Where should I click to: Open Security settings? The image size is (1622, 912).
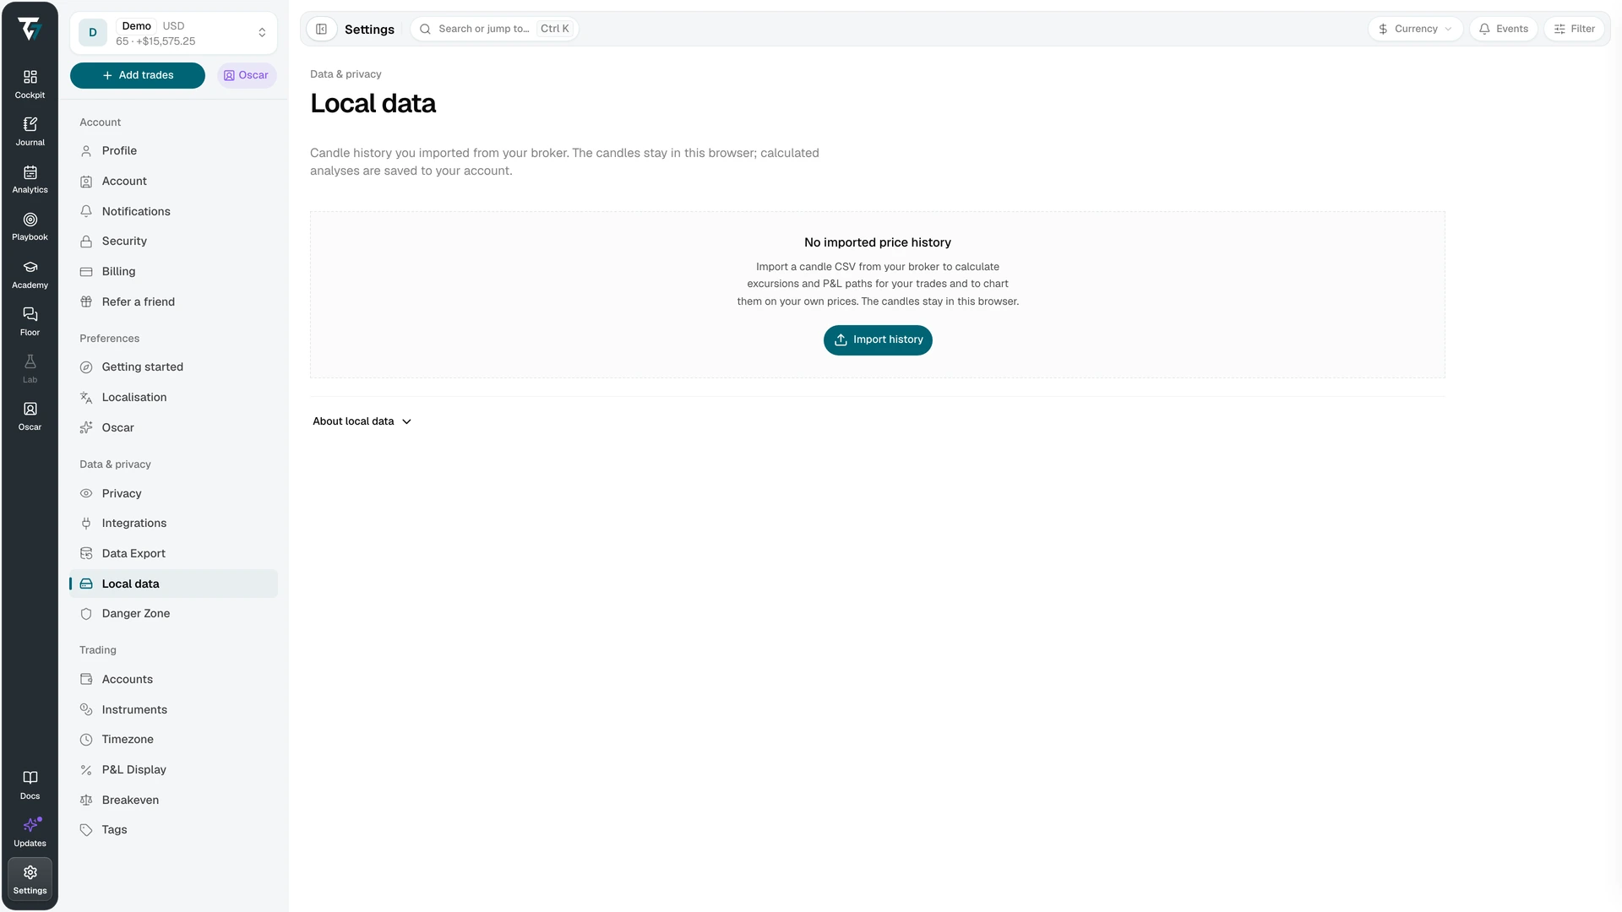173,242
